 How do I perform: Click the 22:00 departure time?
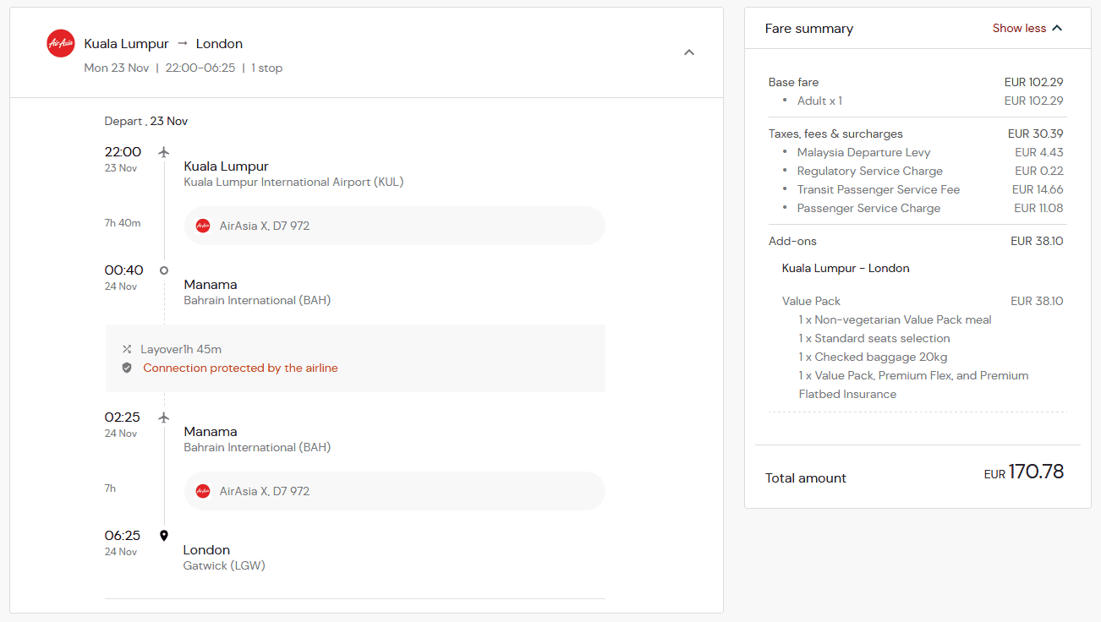123,152
